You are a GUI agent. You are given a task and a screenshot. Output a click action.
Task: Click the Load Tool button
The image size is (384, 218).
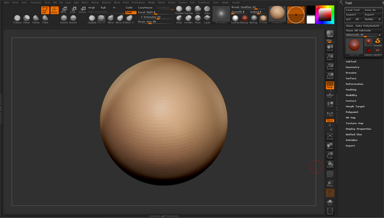coord(354,10)
